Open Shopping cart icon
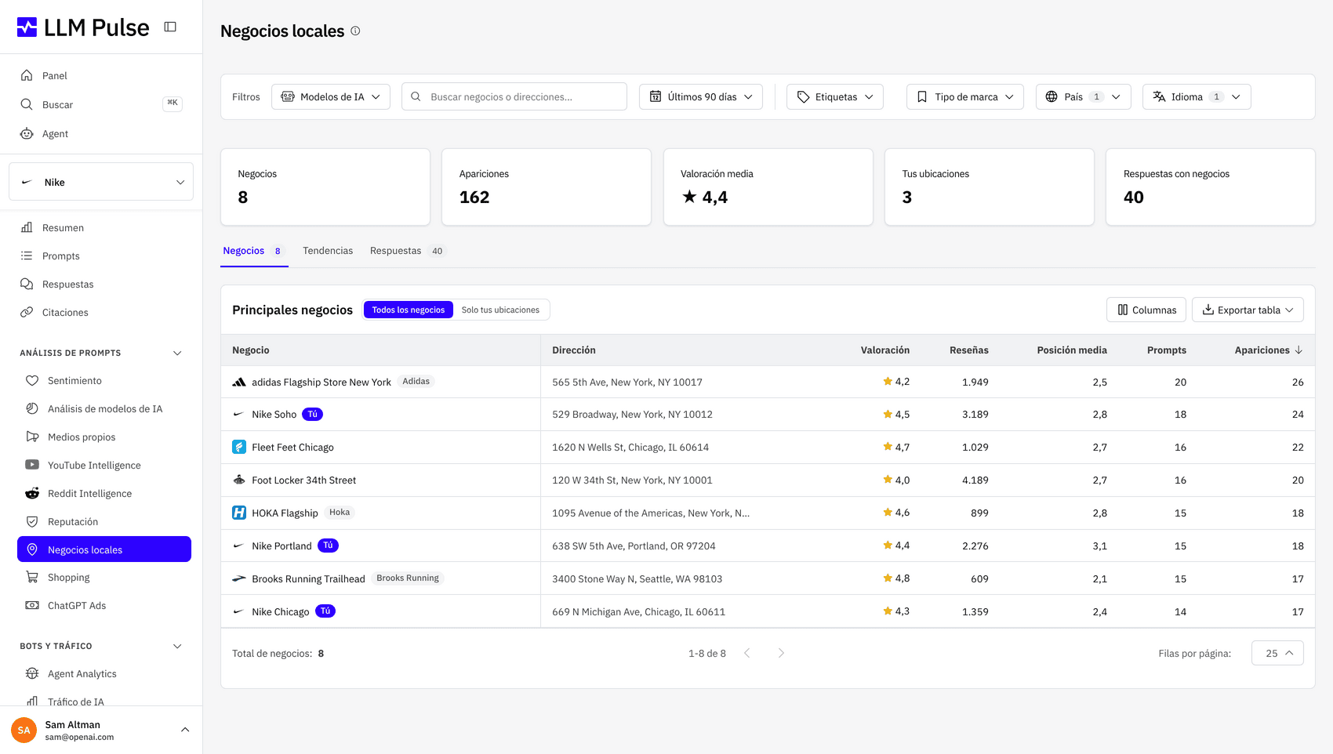Viewport: 1333px width, 754px height. pyautogui.click(x=32, y=577)
